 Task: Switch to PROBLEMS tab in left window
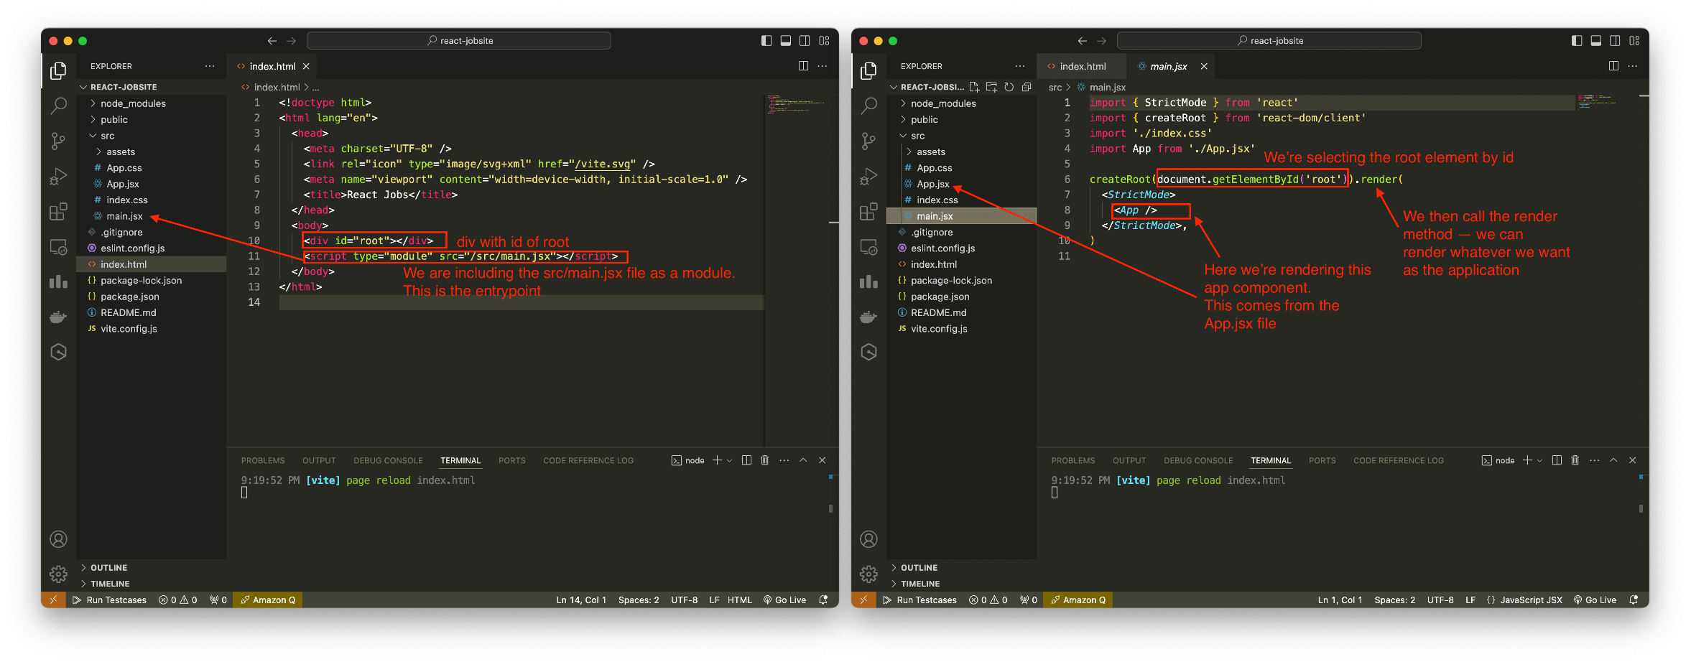(263, 460)
